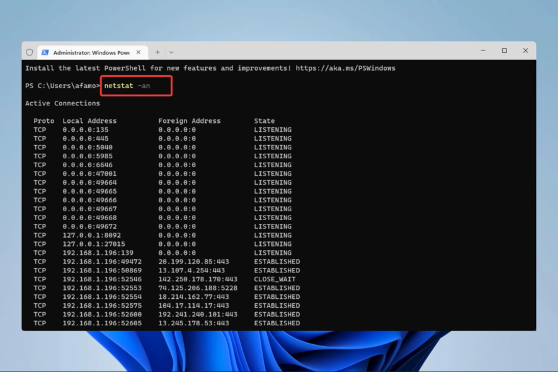
Task: Maximize the terminal window
Action: coord(504,50)
